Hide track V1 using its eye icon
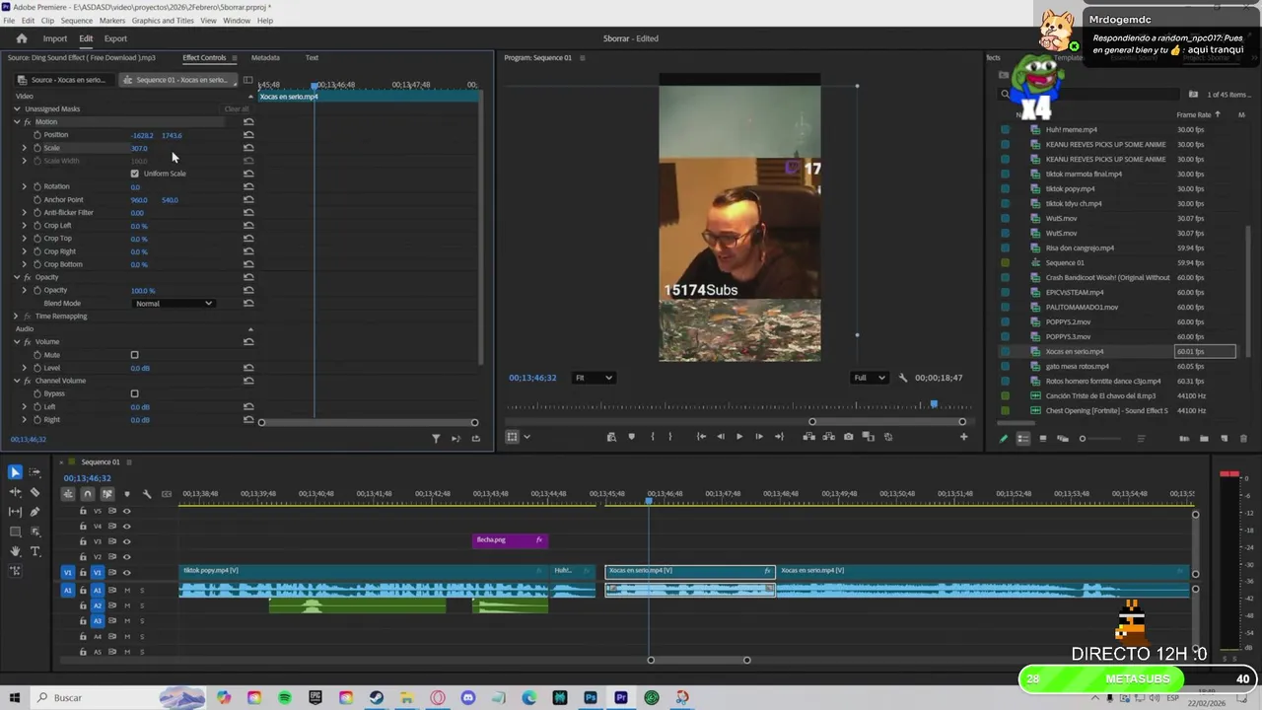This screenshot has width=1262, height=710. [126, 572]
